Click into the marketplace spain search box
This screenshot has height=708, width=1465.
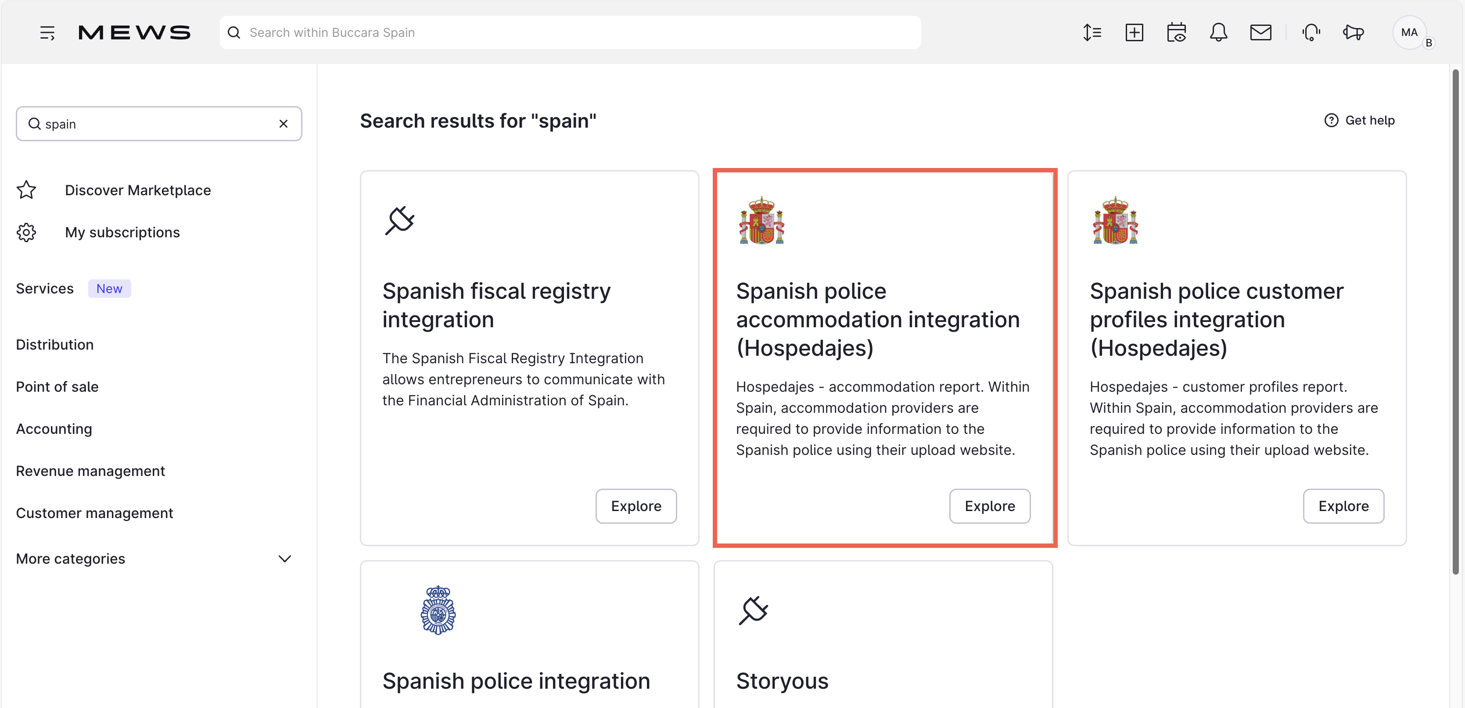click(159, 123)
